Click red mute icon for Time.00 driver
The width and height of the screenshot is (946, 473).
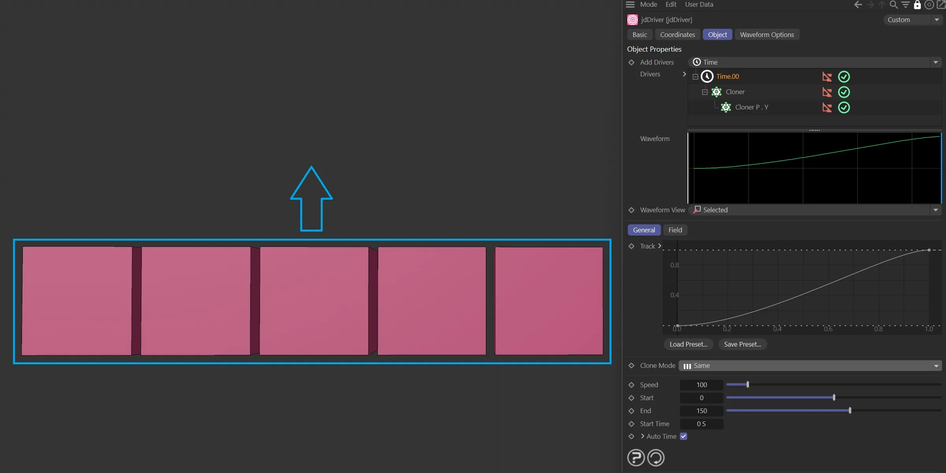pyautogui.click(x=827, y=77)
